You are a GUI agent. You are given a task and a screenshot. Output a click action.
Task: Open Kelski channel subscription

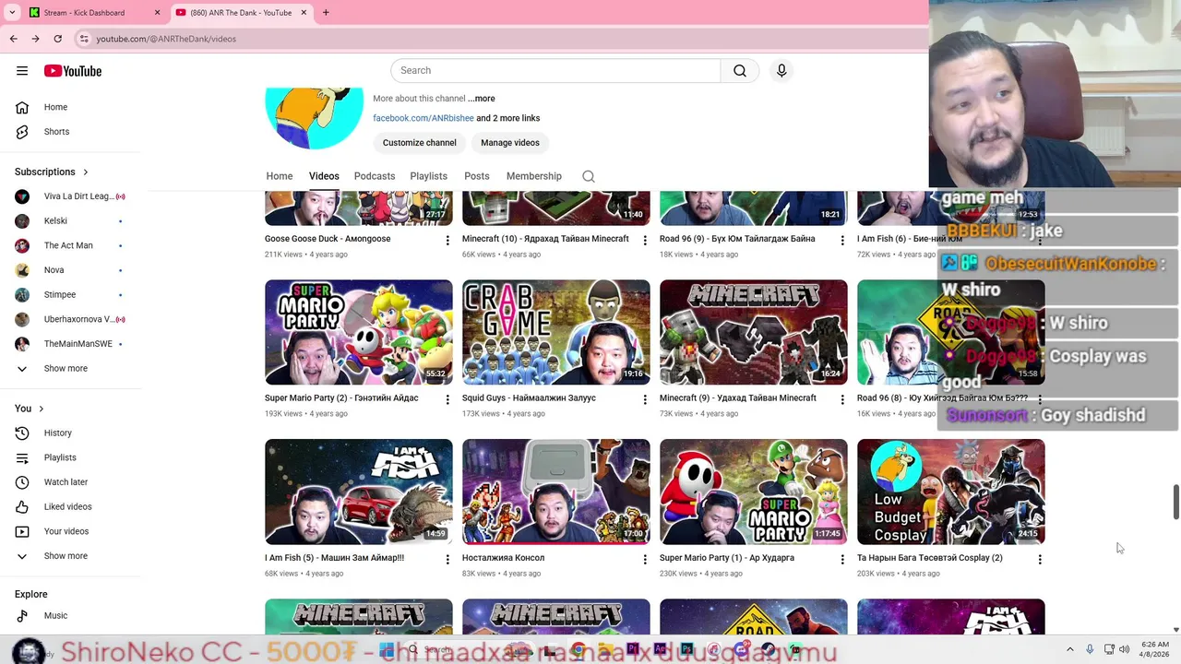pos(72,221)
